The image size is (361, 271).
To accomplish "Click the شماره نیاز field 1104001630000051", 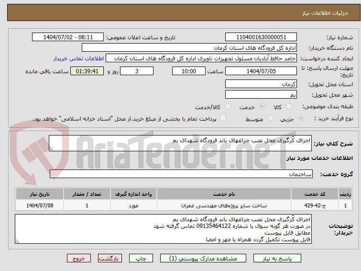I will tap(261, 37).
